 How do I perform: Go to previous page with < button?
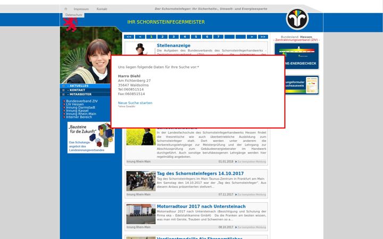coord(140,37)
